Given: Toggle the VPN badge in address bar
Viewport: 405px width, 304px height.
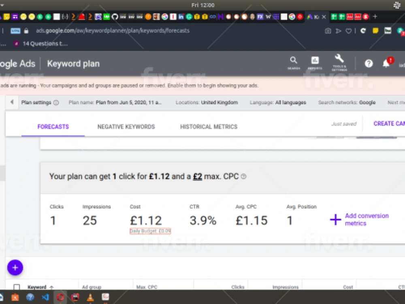Looking at the screenshot, I should click(x=15, y=31).
